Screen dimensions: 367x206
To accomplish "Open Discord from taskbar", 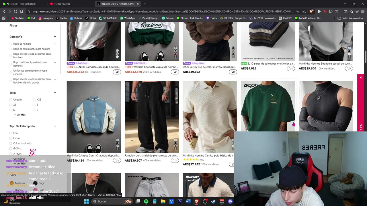I will click(x=230, y=201).
